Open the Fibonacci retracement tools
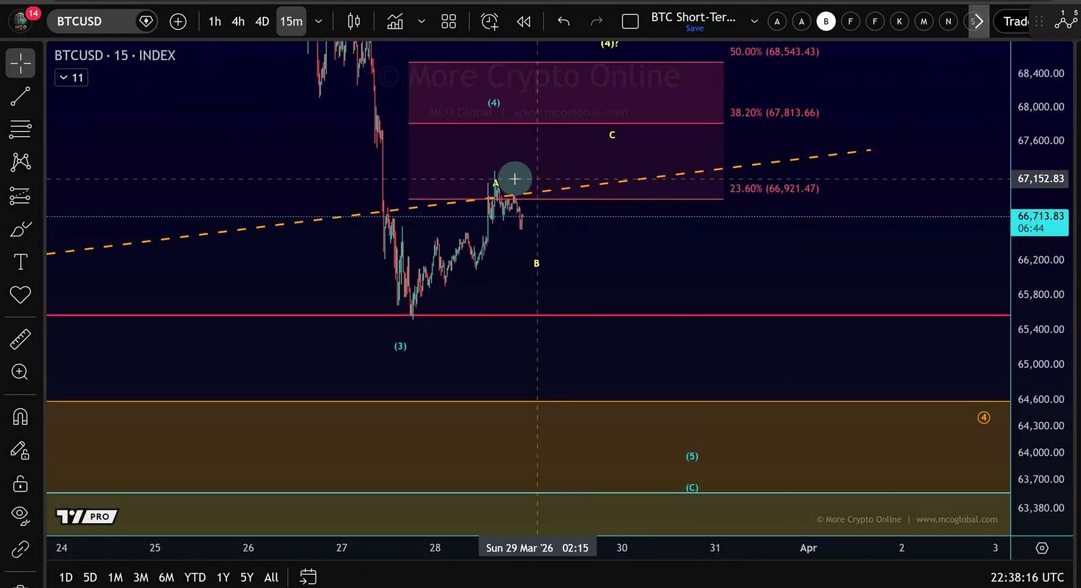The image size is (1081, 588). (x=20, y=129)
